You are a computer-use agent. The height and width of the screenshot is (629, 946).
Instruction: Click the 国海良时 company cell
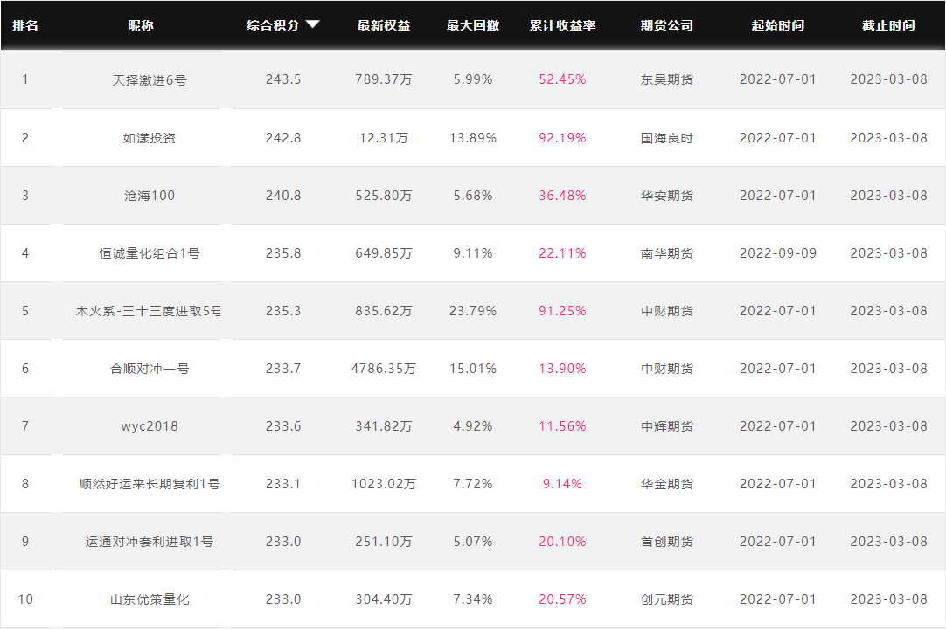click(x=667, y=138)
